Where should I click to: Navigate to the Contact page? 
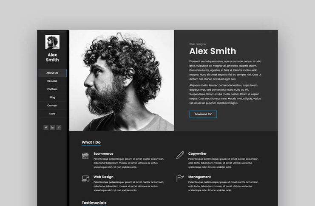pos(52,106)
